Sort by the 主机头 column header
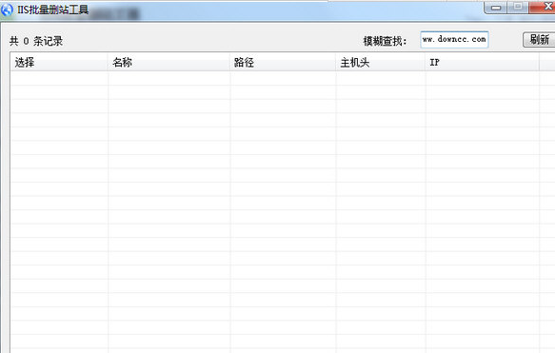The image size is (555, 353). pos(381,62)
